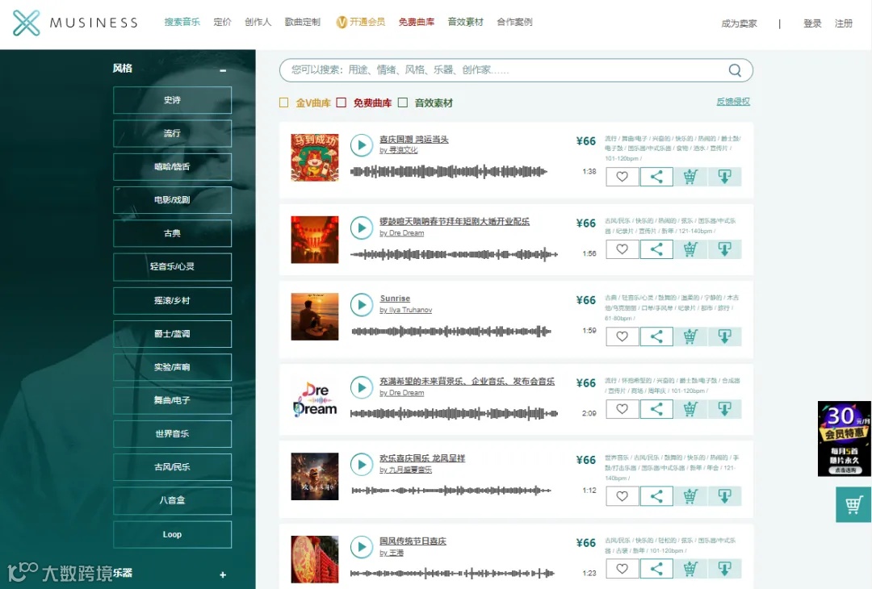The height and width of the screenshot is (589, 872).
Task: Switch to the 合作案例 page
Action: click(x=514, y=22)
